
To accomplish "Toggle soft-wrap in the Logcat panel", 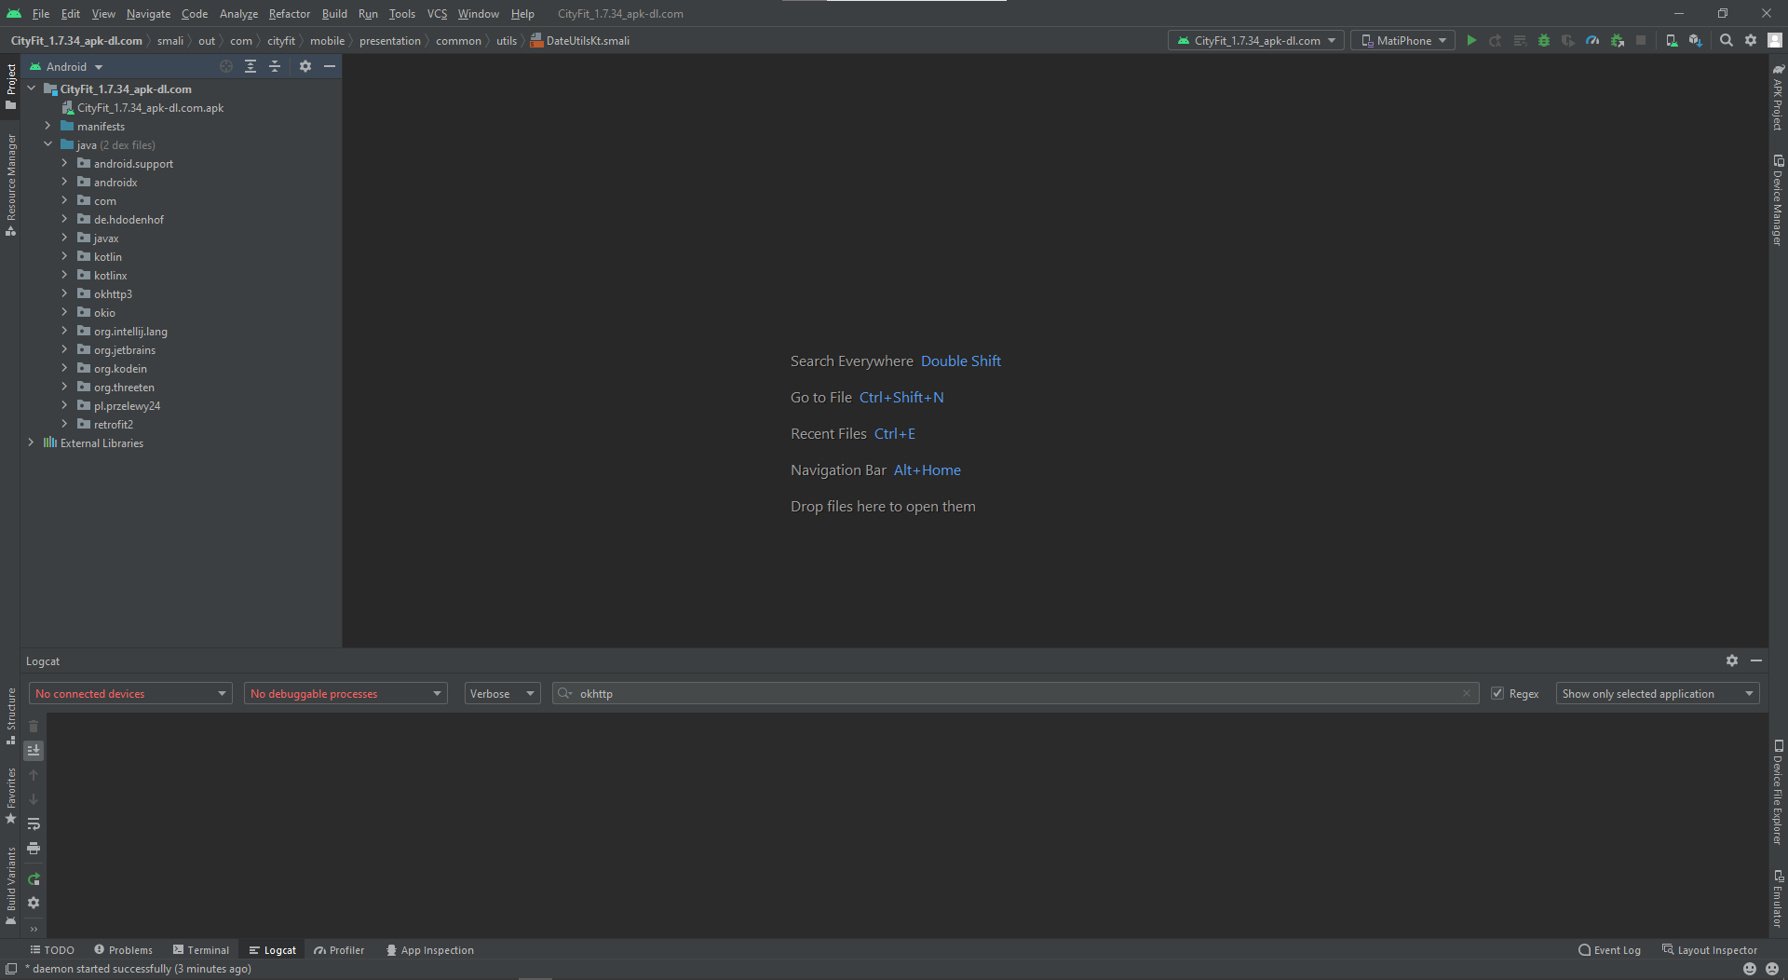I will coord(34,824).
